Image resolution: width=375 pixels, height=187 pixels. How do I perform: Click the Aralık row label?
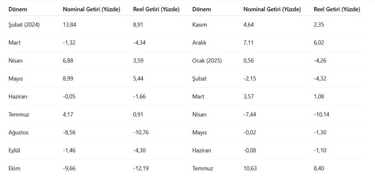click(200, 43)
